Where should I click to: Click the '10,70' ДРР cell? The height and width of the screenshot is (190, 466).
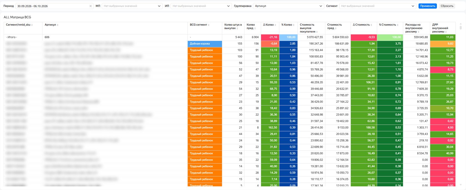coord(443,108)
